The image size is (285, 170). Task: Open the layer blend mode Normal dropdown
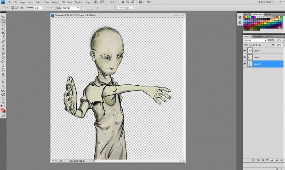pyautogui.click(x=255, y=40)
